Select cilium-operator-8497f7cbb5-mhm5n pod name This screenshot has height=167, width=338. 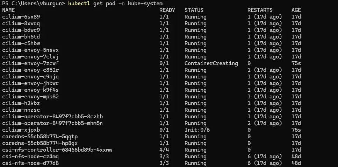(x=52, y=123)
